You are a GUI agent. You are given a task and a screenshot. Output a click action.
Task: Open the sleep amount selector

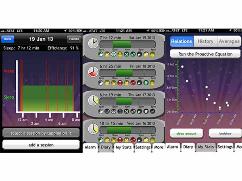click(186, 133)
